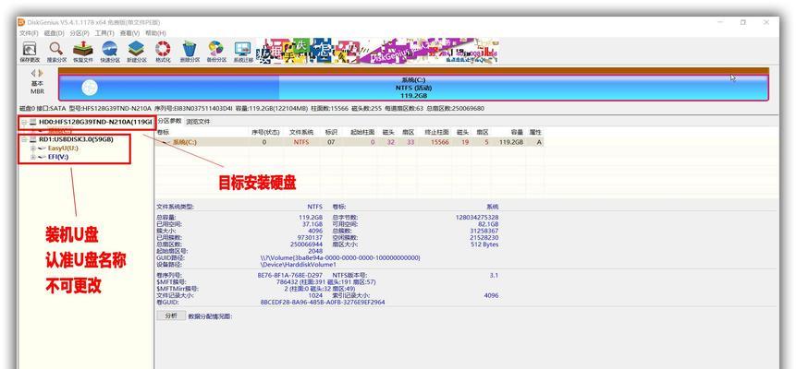Image resolution: width=796 pixels, height=369 pixels.
Task: Expand the EasyU(U:) partition node
Action: pyautogui.click(x=33, y=148)
